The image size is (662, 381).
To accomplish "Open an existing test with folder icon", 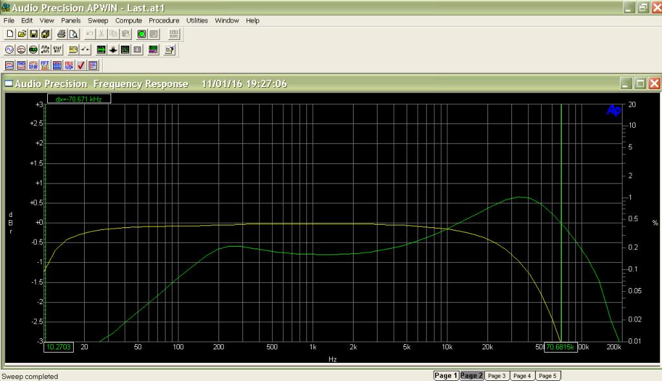I will (x=21, y=34).
